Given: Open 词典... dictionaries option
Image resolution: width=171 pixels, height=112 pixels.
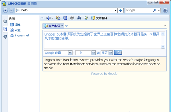Looking at the screenshot, I should coord(19,25).
